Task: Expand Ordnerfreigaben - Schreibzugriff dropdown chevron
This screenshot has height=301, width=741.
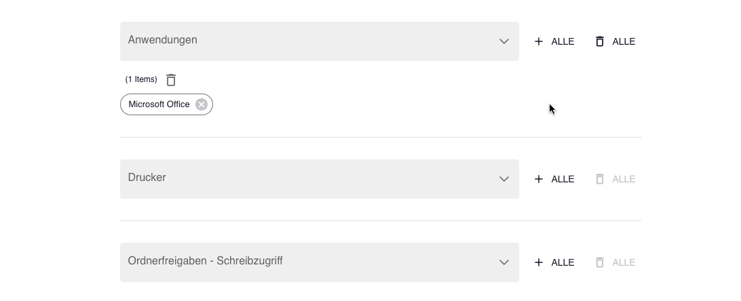Action: point(504,262)
